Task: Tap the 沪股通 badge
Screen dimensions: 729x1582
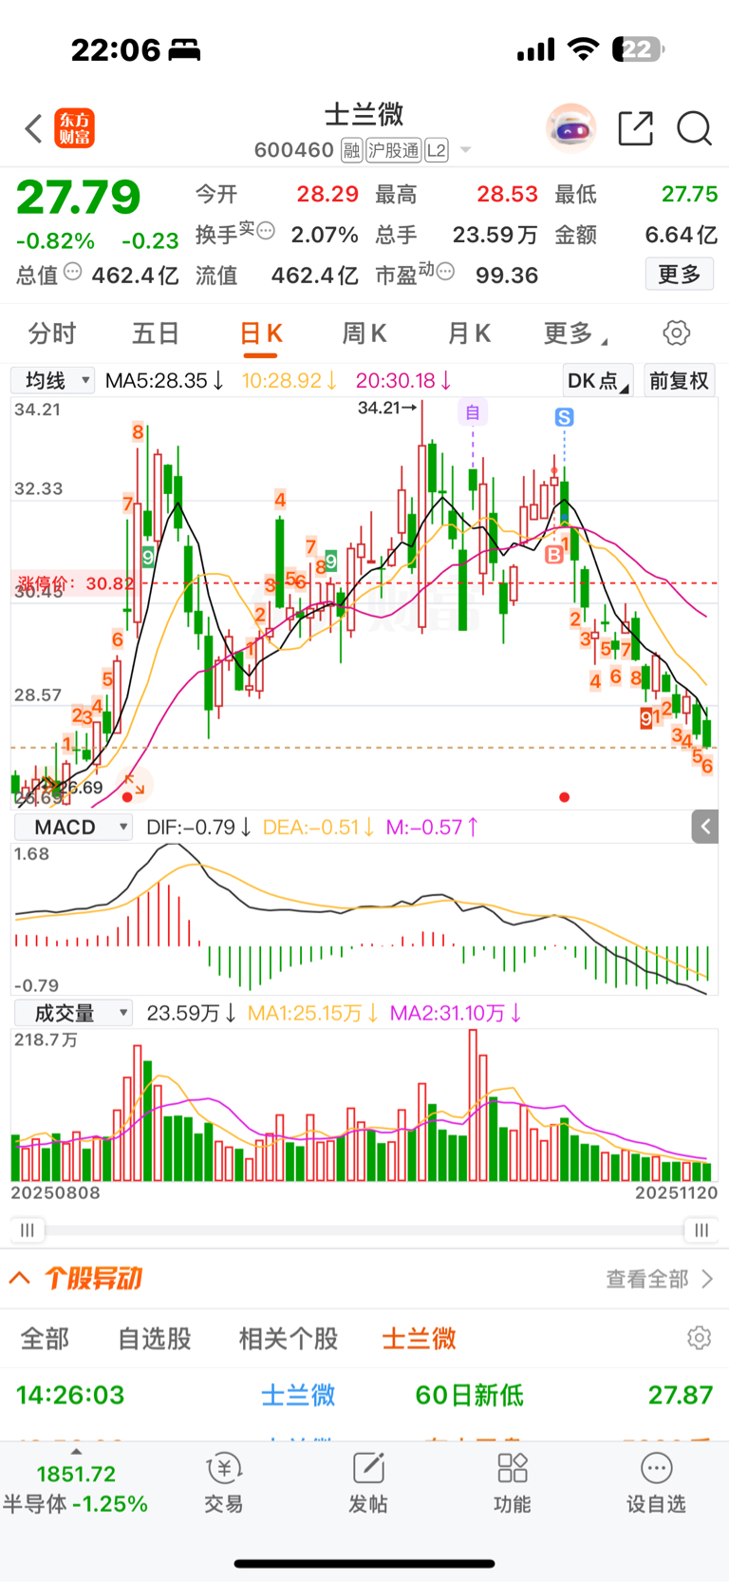Action: tap(393, 150)
